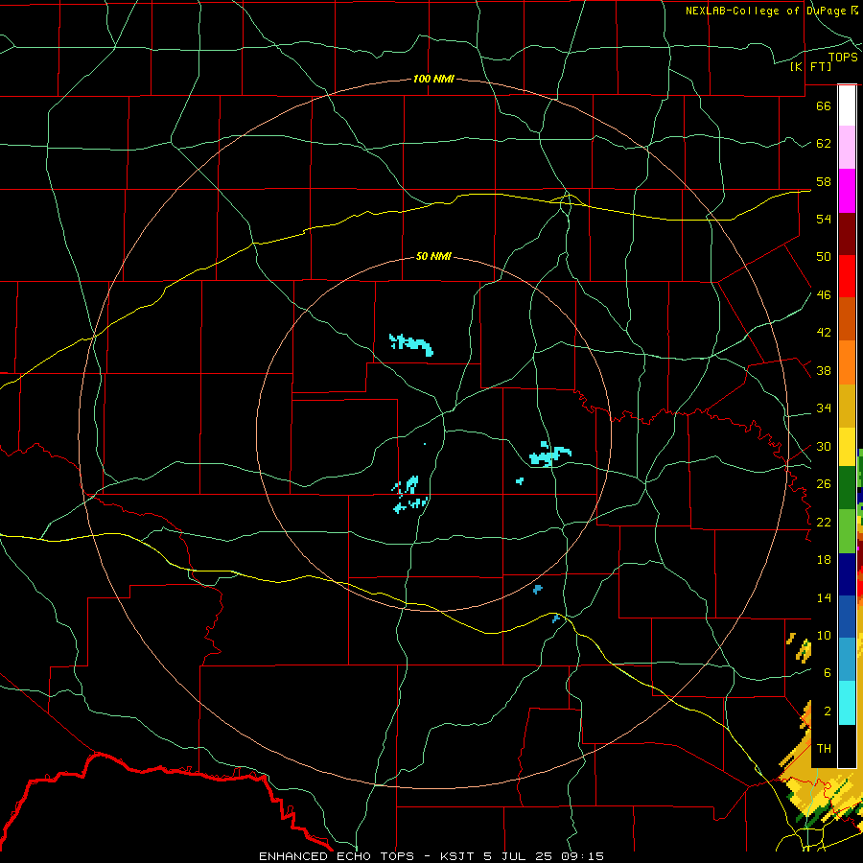Click the '50 NMI' range ring label
Viewport: 863px width, 863px height.
click(x=433, y=256)
